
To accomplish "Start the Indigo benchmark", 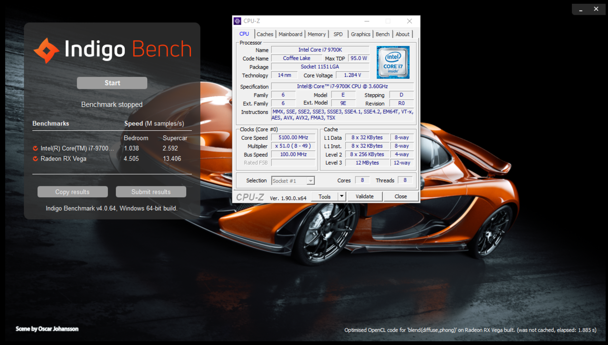I will (112, 83).
